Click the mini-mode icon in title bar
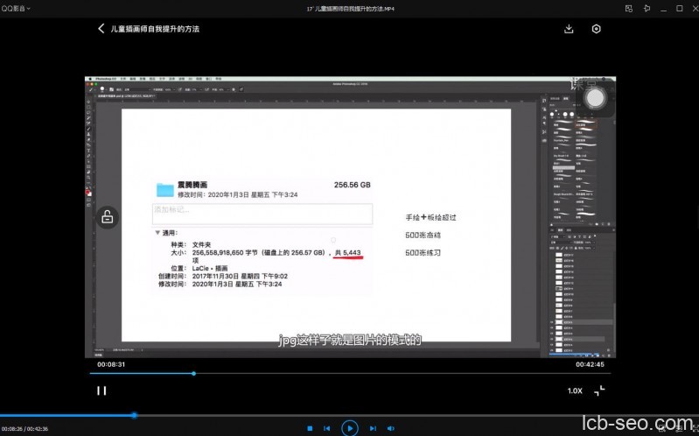The height and width of the screenshot is (436, 699). (x=629, y=8)
